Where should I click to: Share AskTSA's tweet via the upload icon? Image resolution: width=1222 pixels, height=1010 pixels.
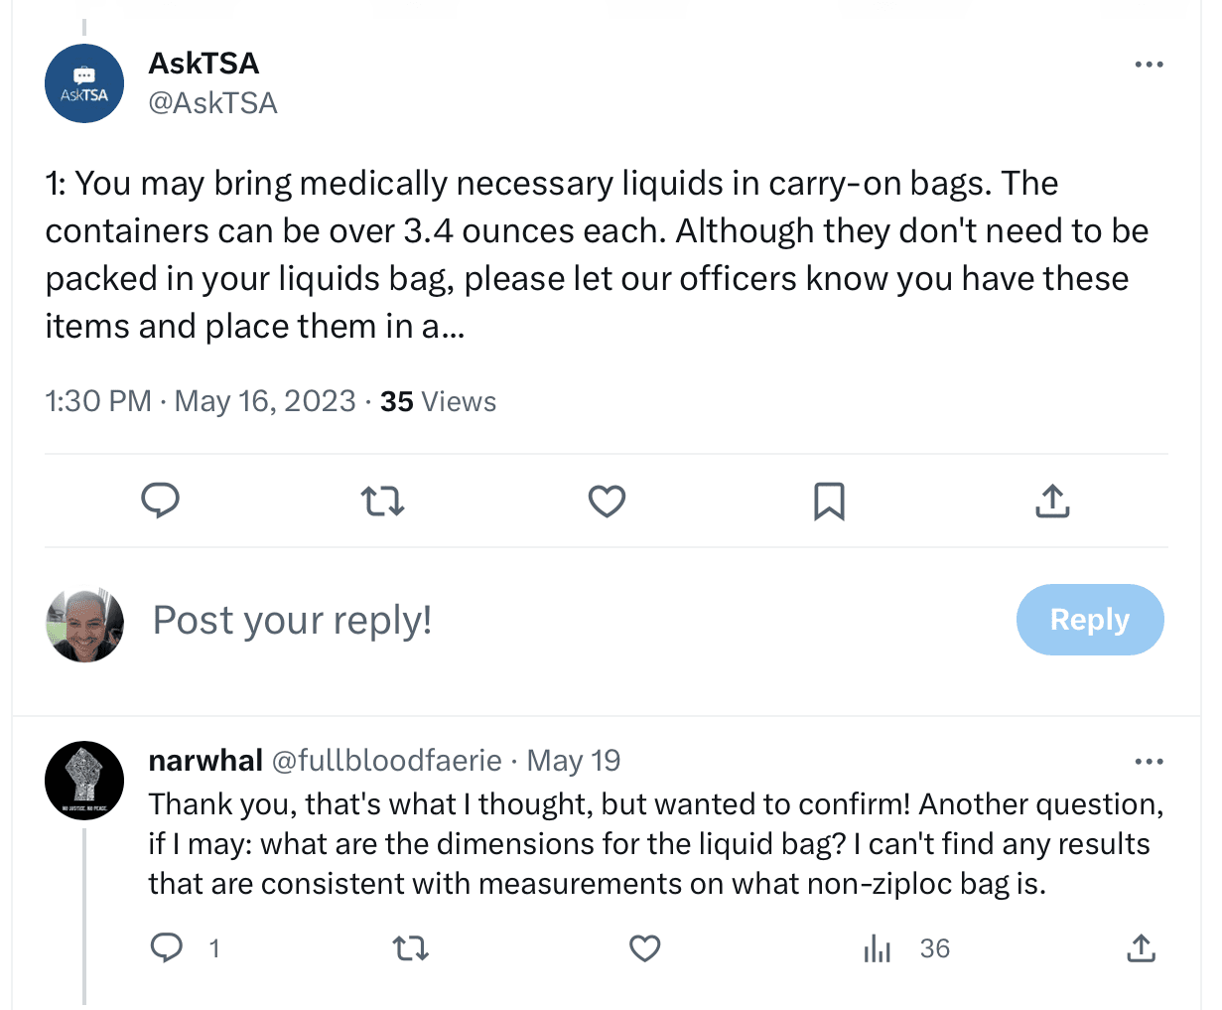coord(1052,502)
